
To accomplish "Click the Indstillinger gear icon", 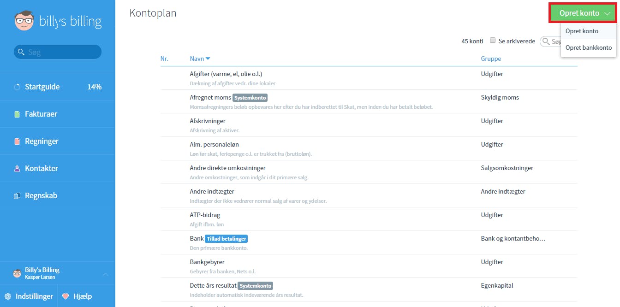I will (8, 296).
